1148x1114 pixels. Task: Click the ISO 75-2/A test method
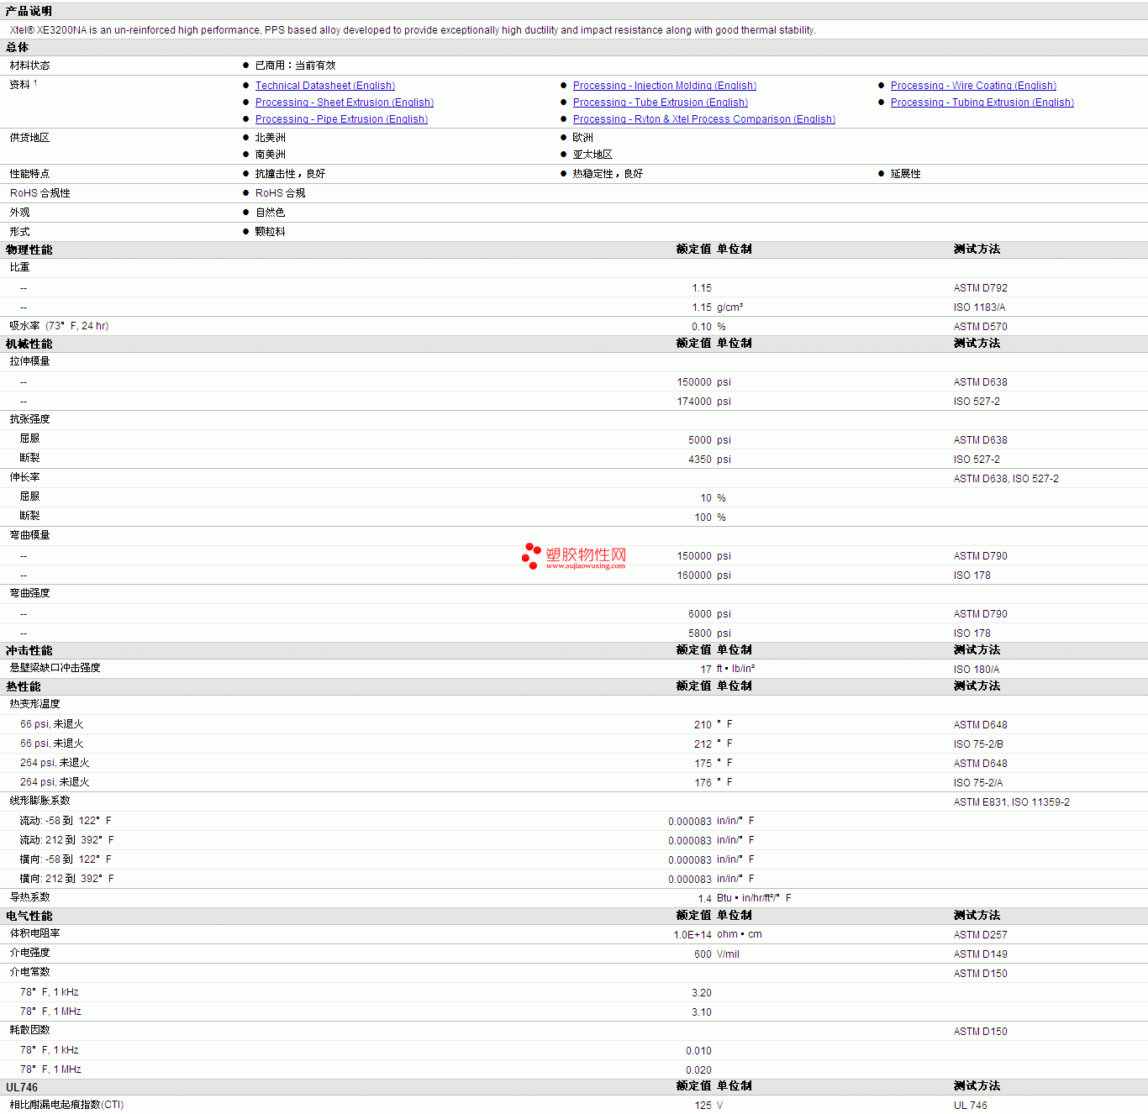coord(978,783)
